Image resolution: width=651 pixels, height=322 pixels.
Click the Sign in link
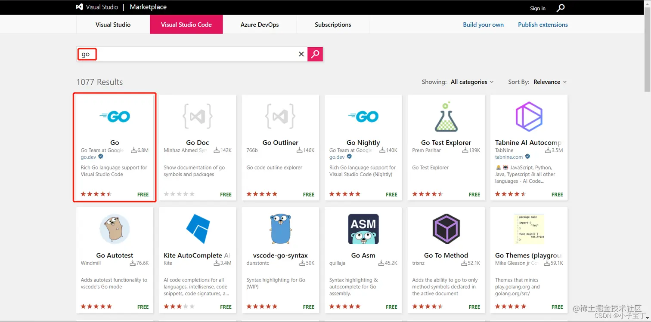pos(538,8)
